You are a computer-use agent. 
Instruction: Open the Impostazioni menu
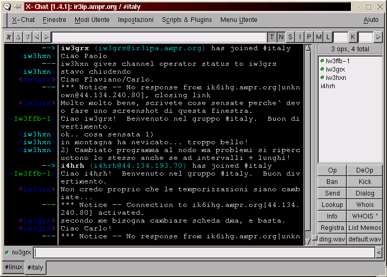click(135, 20)
